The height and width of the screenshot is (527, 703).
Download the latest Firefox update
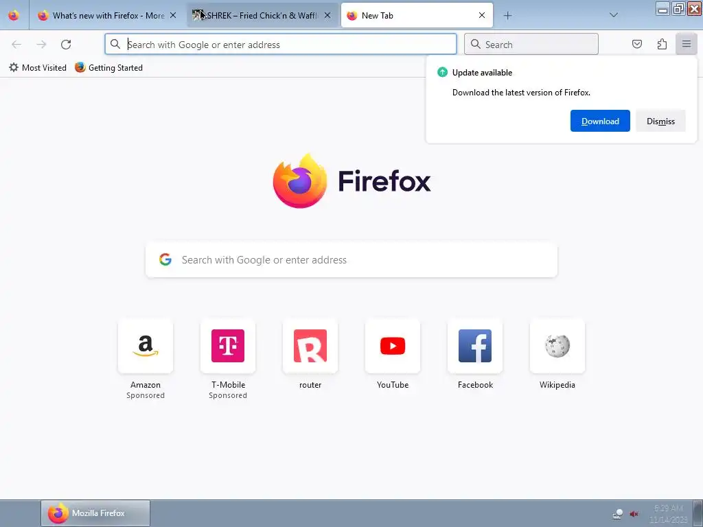click(x=600, y=121)
